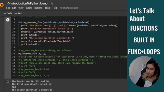This screenshot has height=92, width=164.
Task: Open the Colab logo home
Action: coord(2,5)
